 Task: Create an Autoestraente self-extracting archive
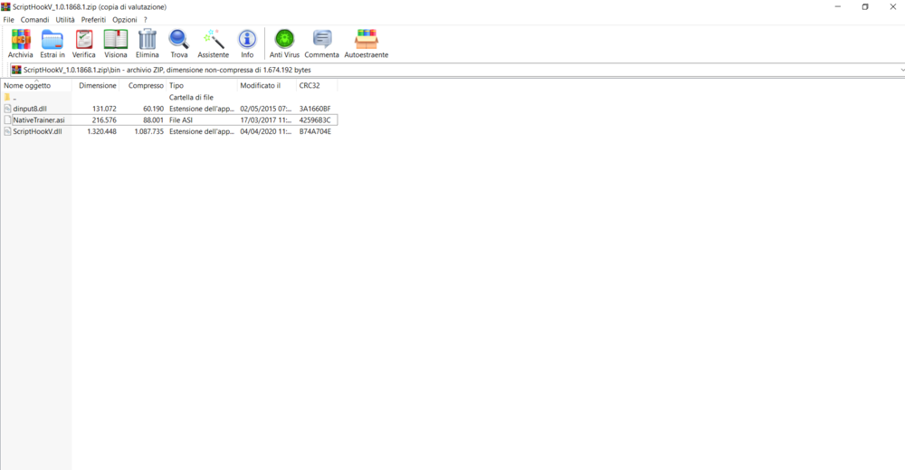coord(367,43)
